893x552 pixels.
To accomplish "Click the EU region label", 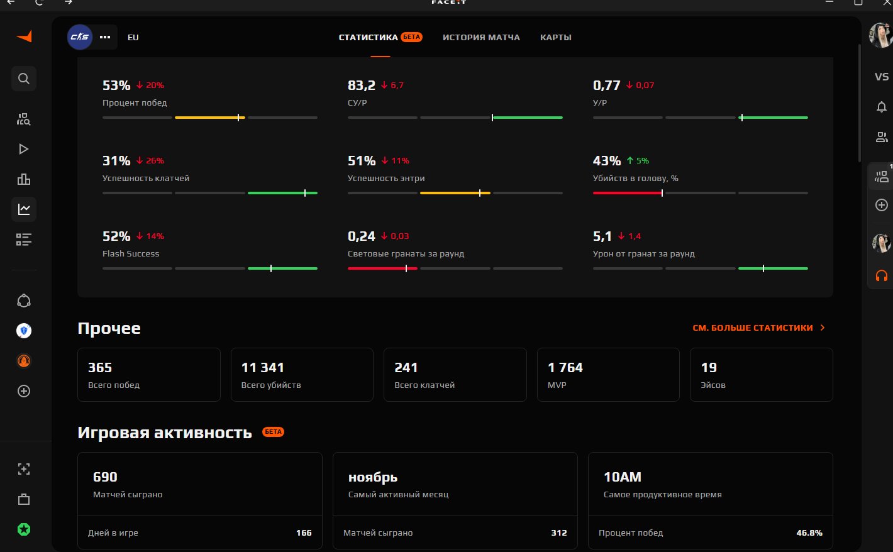I will click(x=133, y=37).
